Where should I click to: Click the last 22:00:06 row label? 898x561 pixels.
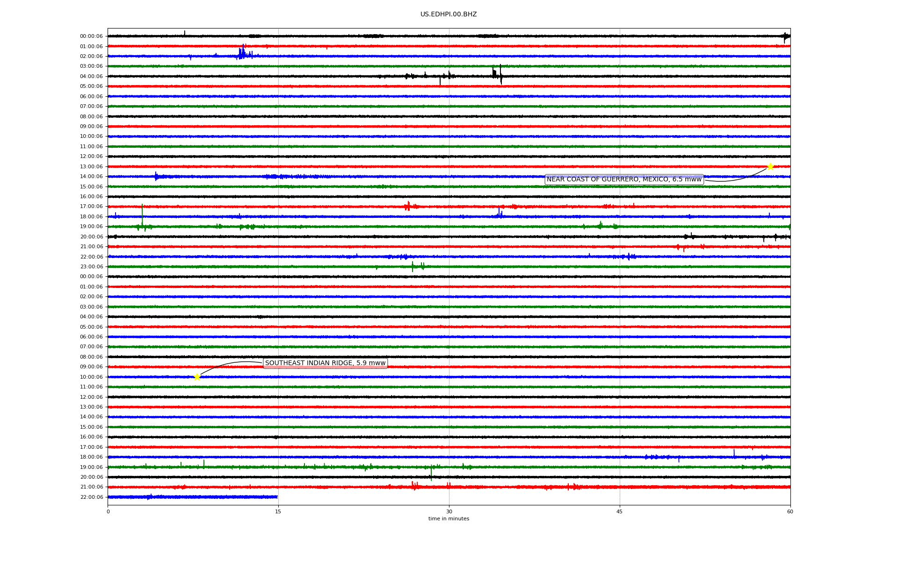(x=91, y=497)
